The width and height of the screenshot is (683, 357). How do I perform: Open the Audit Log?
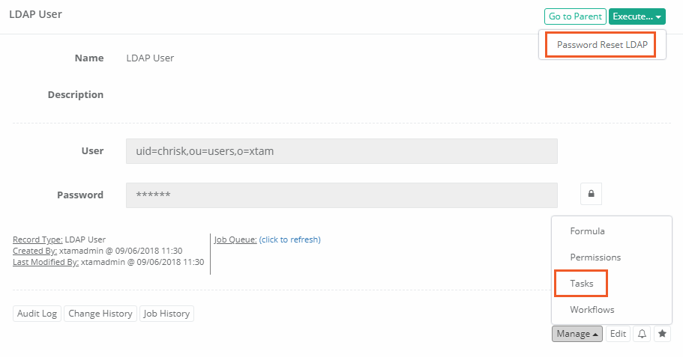37,314
